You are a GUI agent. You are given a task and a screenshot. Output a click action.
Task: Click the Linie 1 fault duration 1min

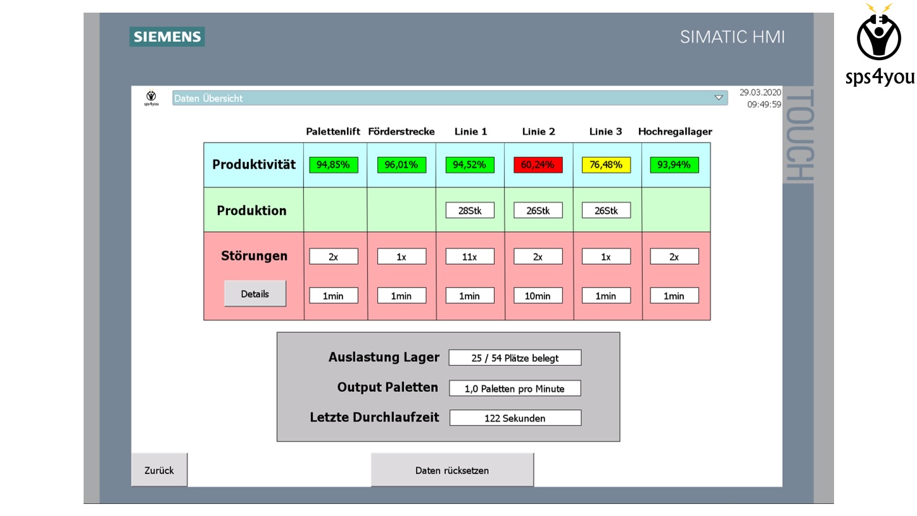point(470,296)
